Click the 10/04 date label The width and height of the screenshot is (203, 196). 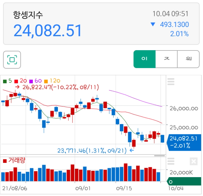[x=176, y=188]
